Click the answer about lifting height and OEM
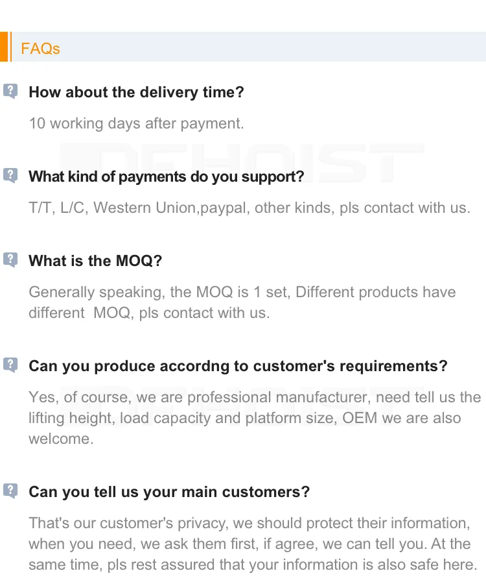486x584 pixels. [255, 418]
